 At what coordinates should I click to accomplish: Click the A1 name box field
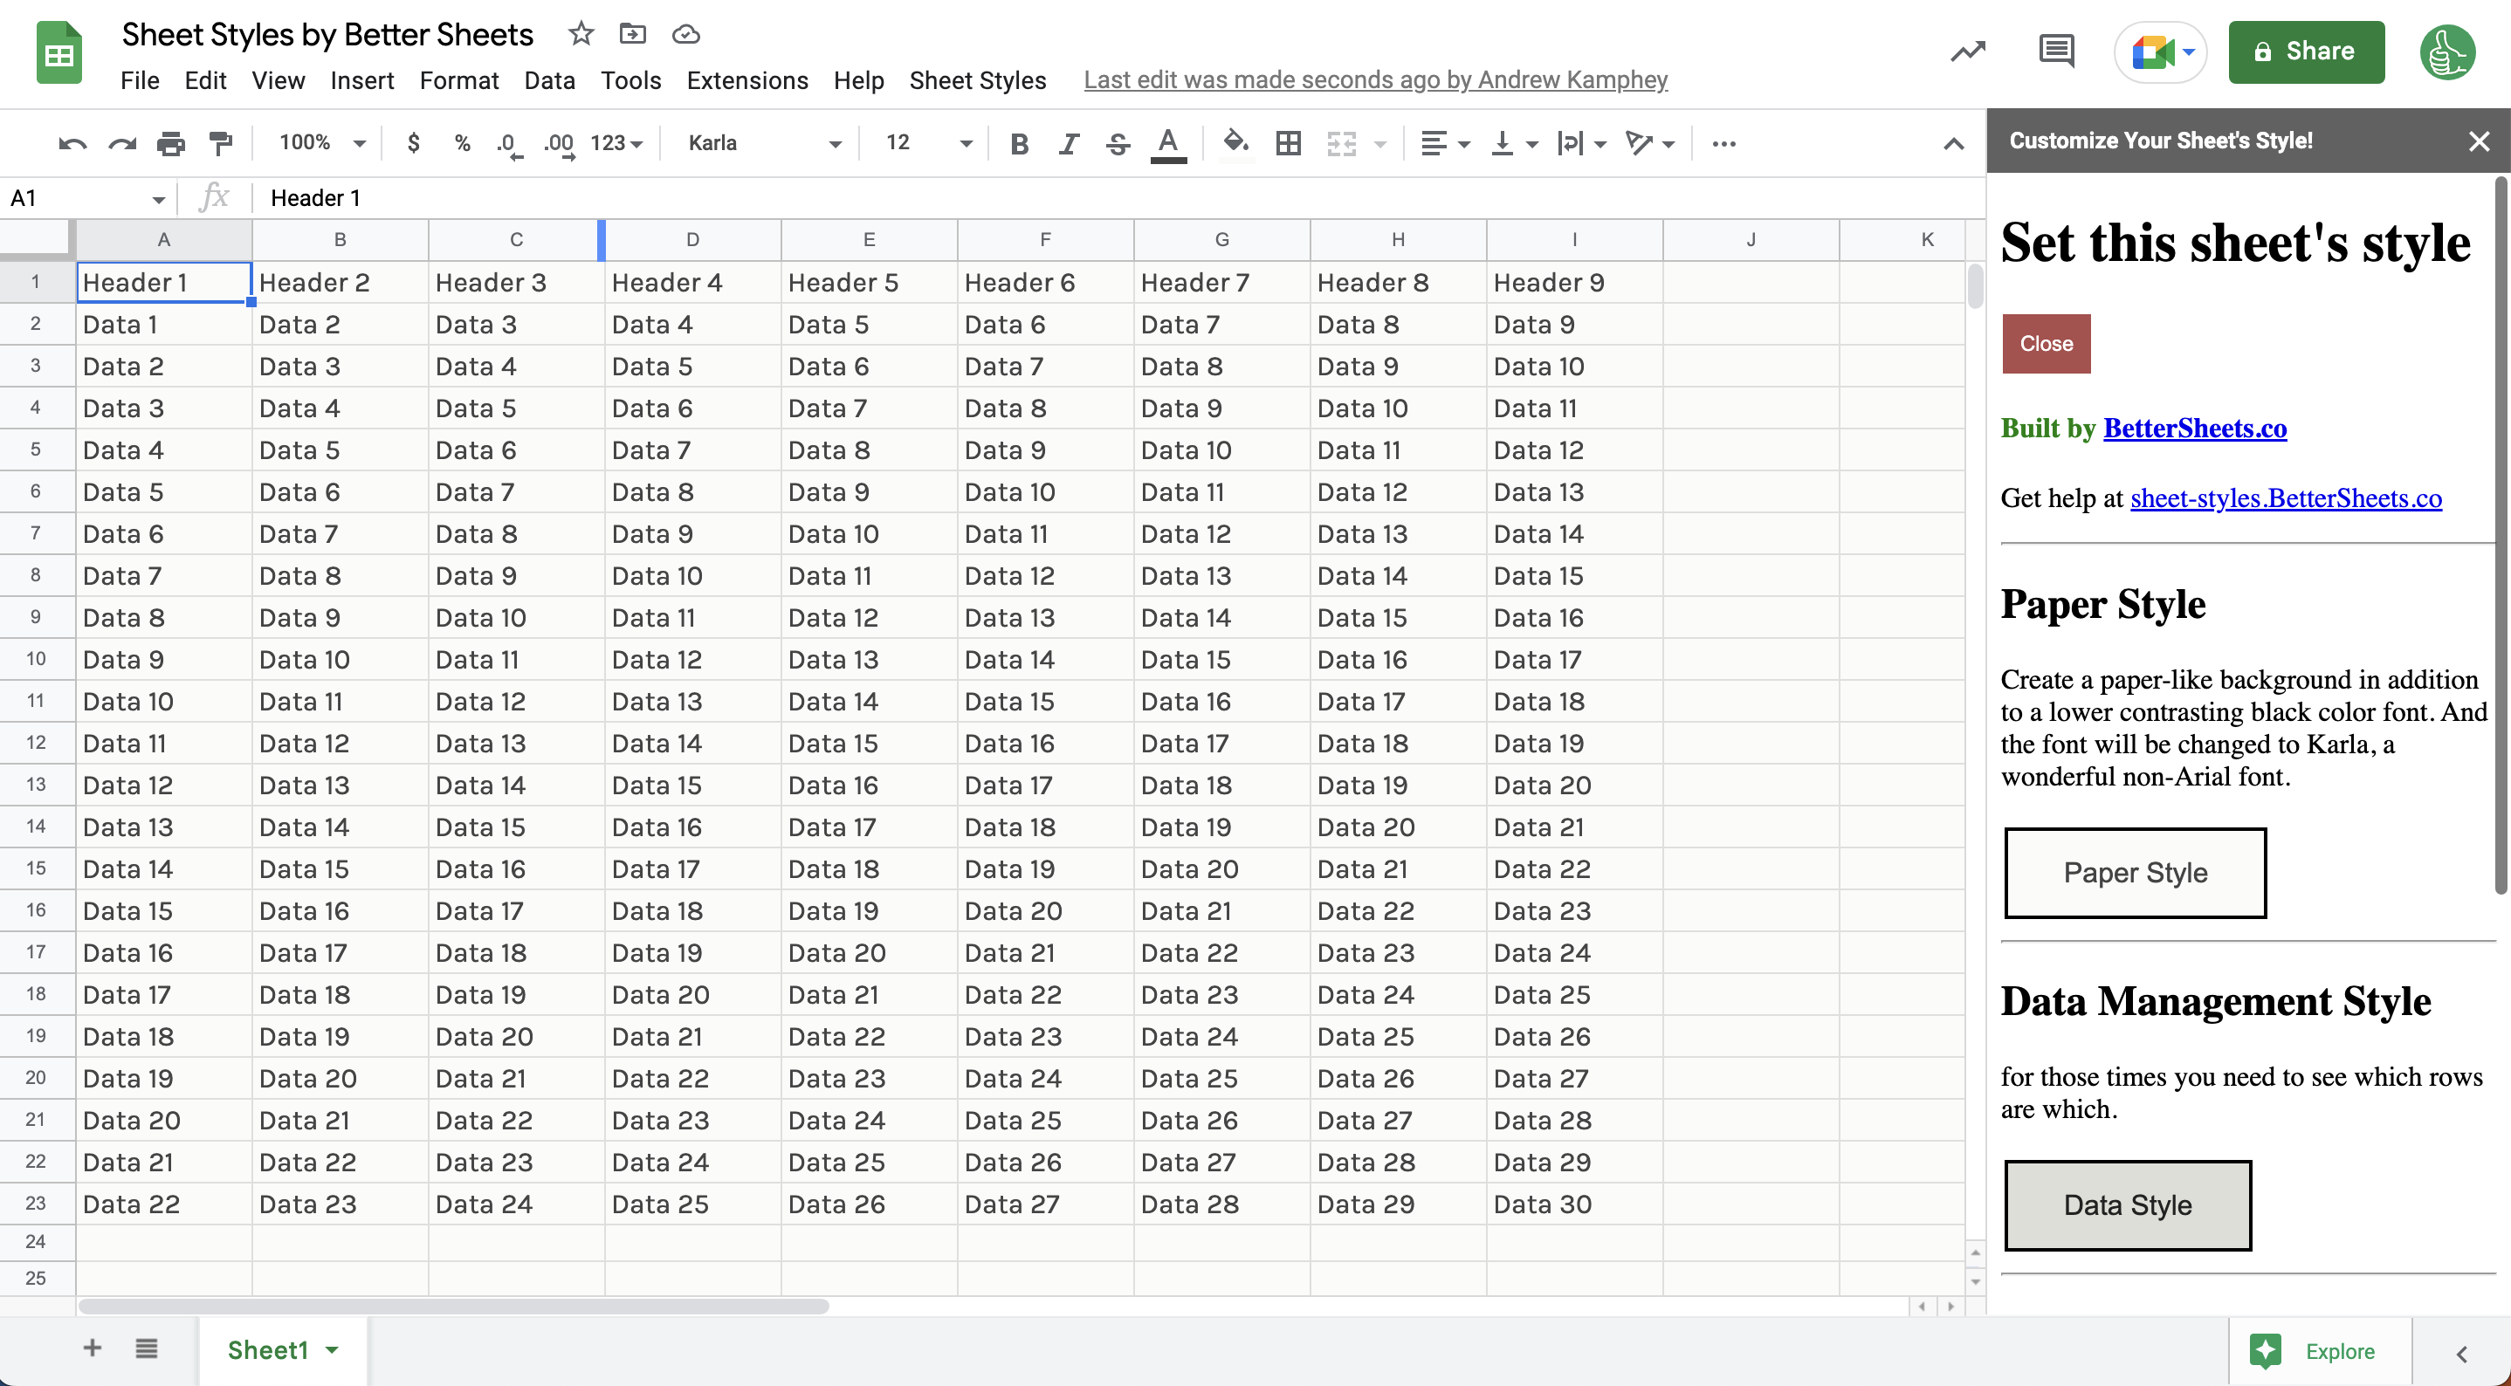78,199
